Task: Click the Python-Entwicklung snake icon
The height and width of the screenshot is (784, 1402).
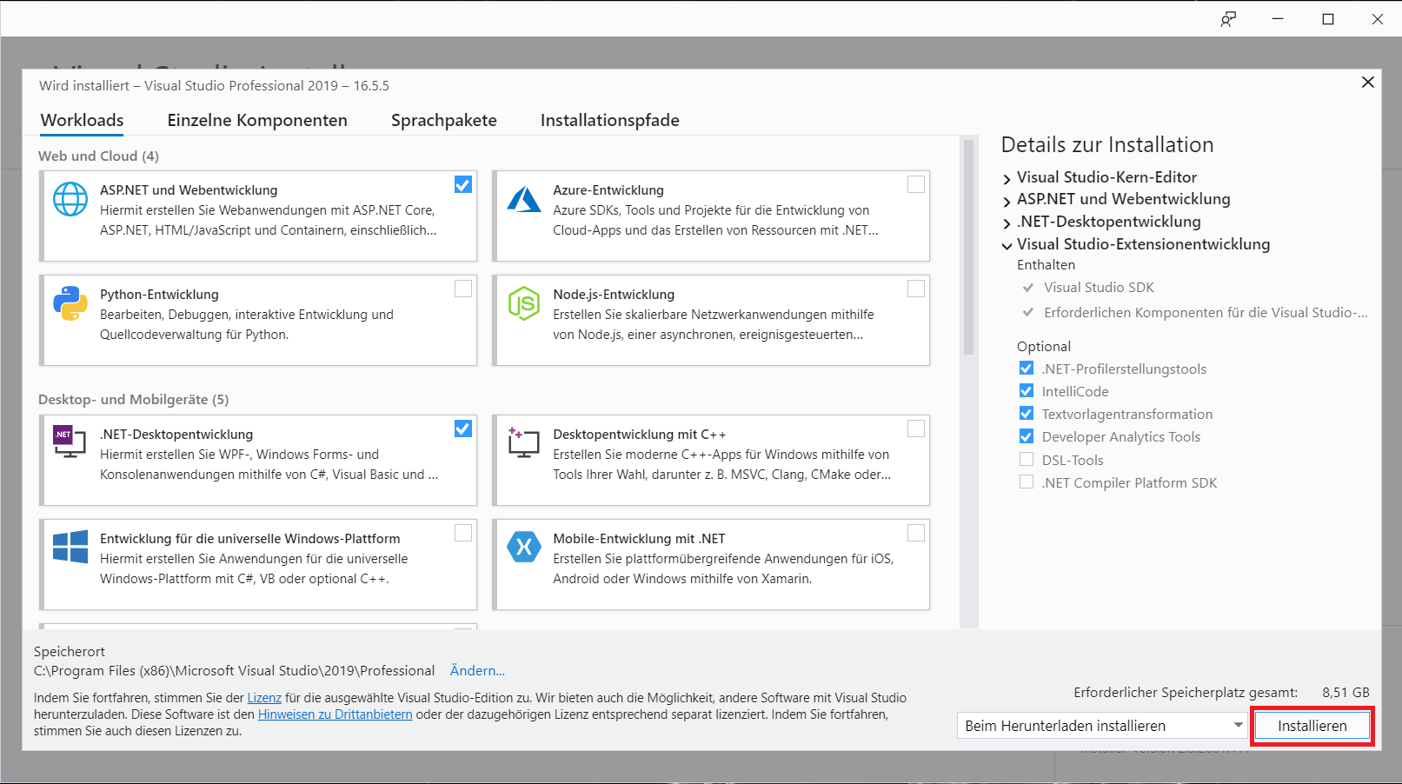Action: pos(70,303)
